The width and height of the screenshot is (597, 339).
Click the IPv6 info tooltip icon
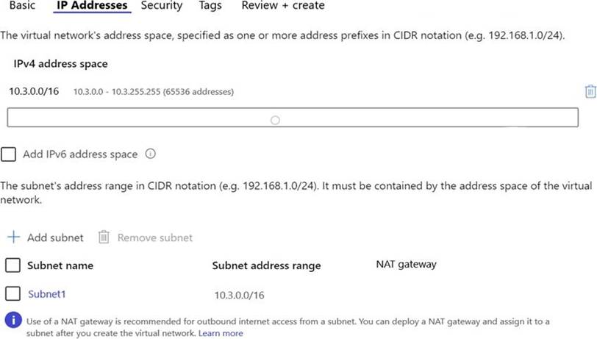point(151,154)
